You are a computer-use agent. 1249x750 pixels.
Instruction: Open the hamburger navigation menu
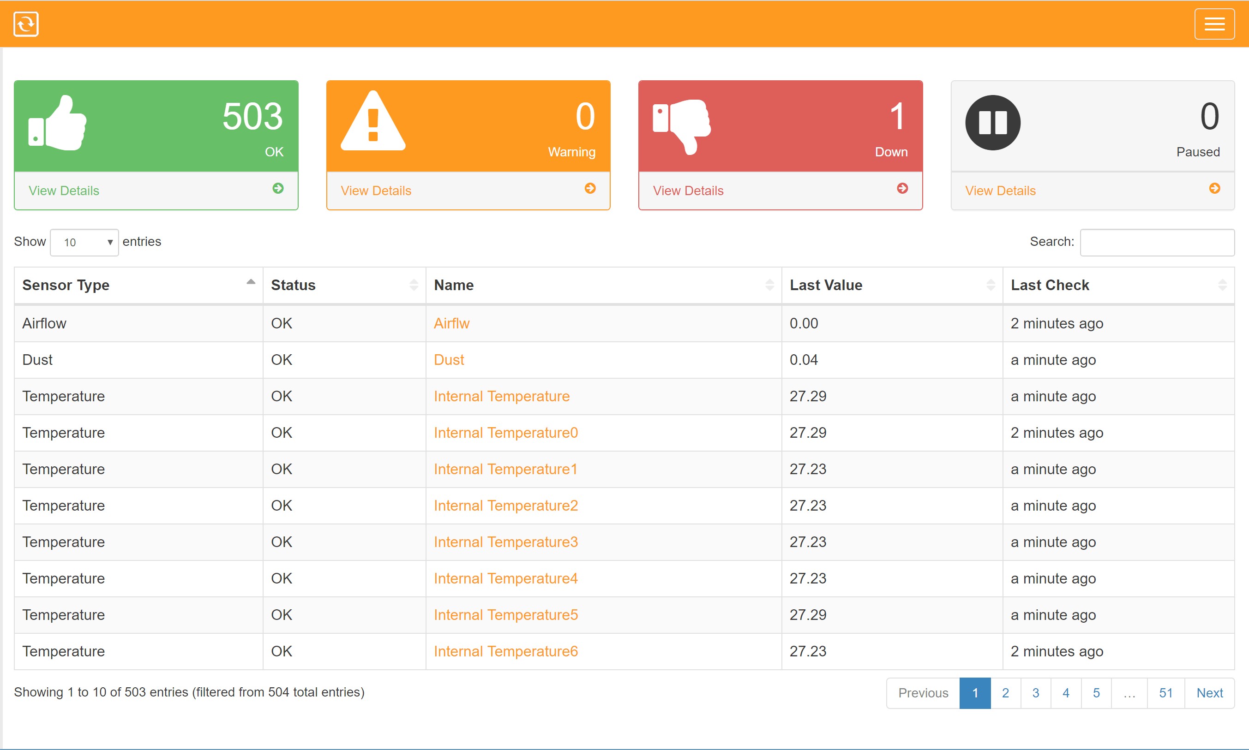[x=1215, y=24]
